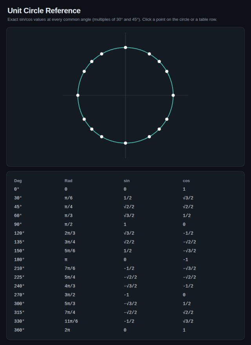Click the 45° point on the circle
Image resolution: width=251 pixels, height=345 pixels.
pos(159,62)
